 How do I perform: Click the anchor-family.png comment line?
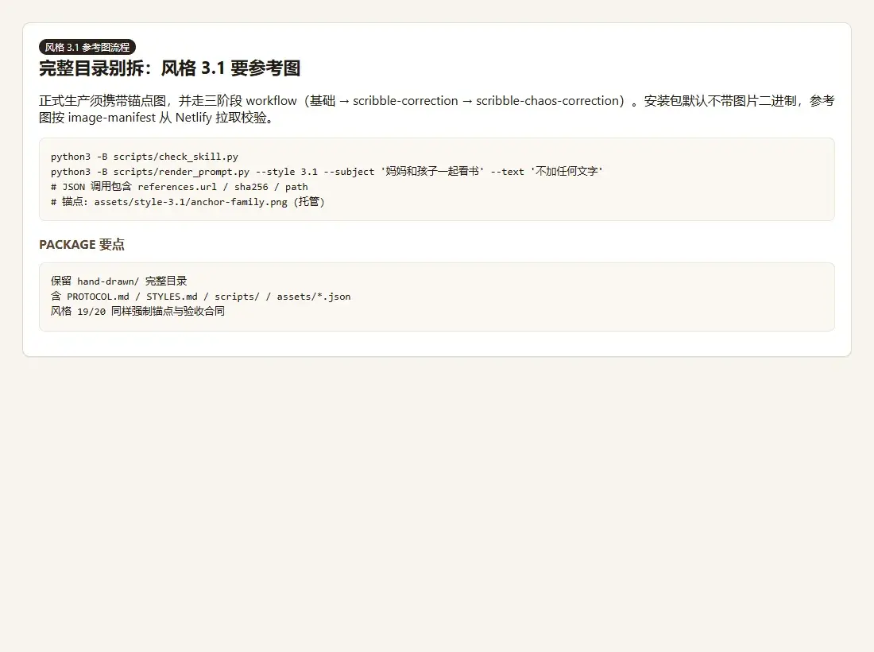[x=188, y=202]
